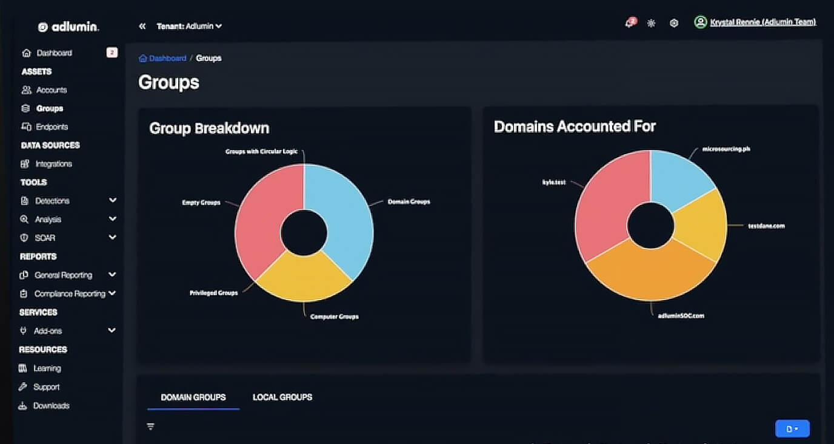Click the Groups stack icon

[x=25, y=109]
